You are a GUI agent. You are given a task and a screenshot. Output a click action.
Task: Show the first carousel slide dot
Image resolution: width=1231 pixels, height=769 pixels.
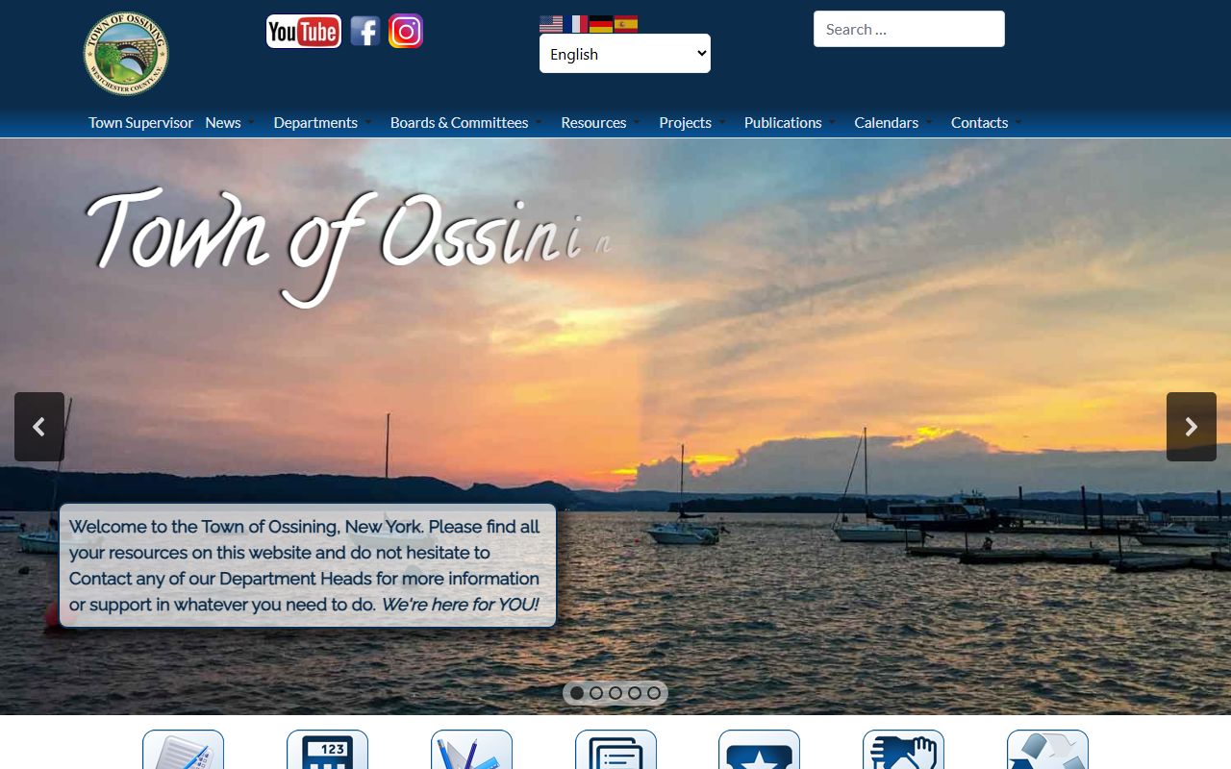pyautogui.click(x=577, y=693)
